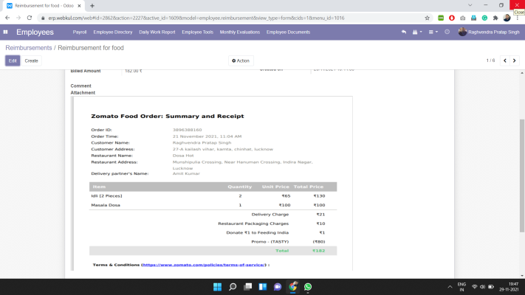Click the ENG IN language indicator
This screenshot has height=295, width=525.
[461, 287]
